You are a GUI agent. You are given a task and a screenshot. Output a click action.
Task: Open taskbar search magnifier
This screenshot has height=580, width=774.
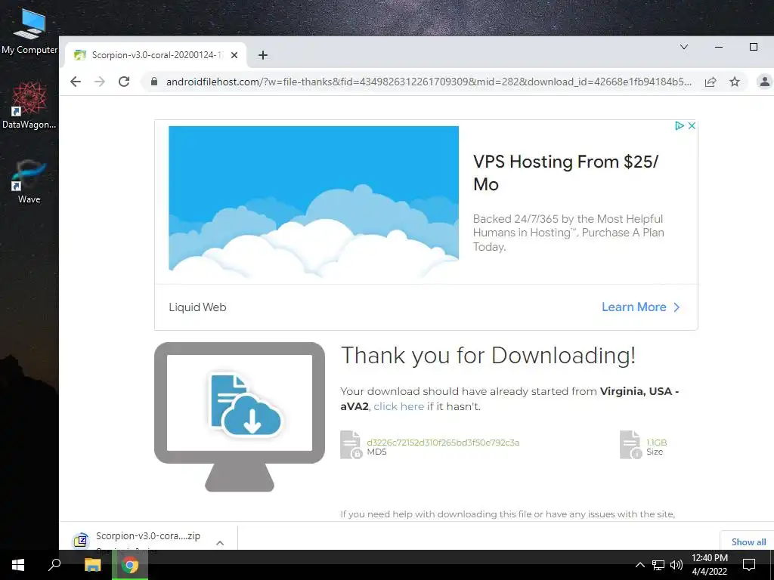click(x=54, y=565)
